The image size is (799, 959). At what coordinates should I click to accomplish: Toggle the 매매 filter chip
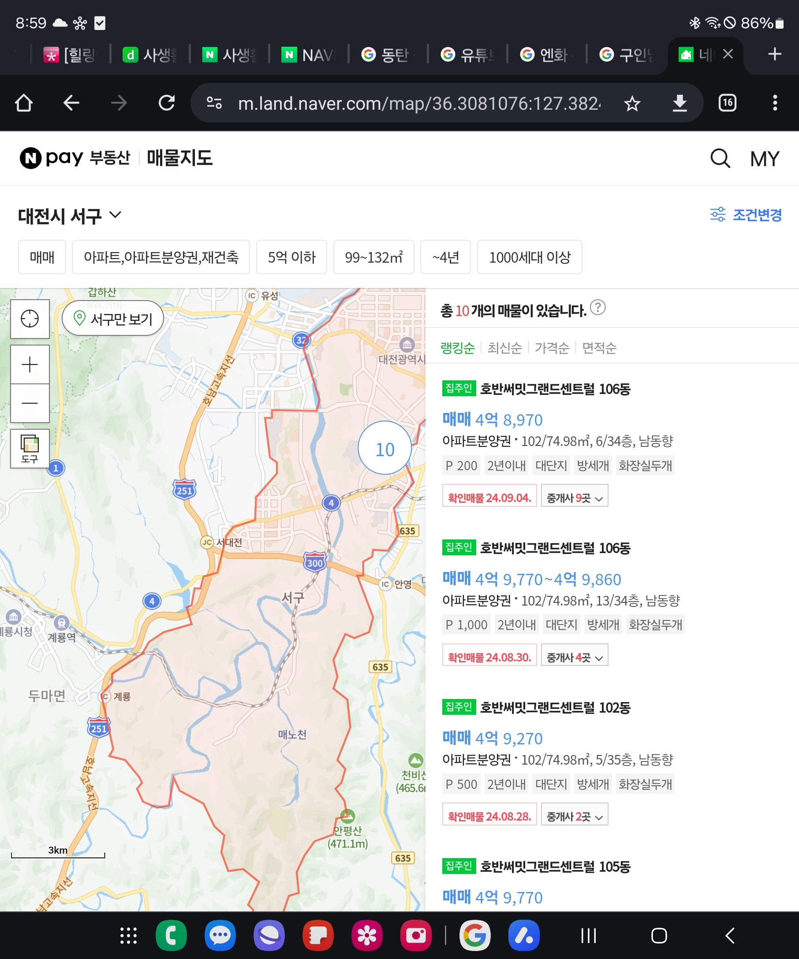coord(42,257)
